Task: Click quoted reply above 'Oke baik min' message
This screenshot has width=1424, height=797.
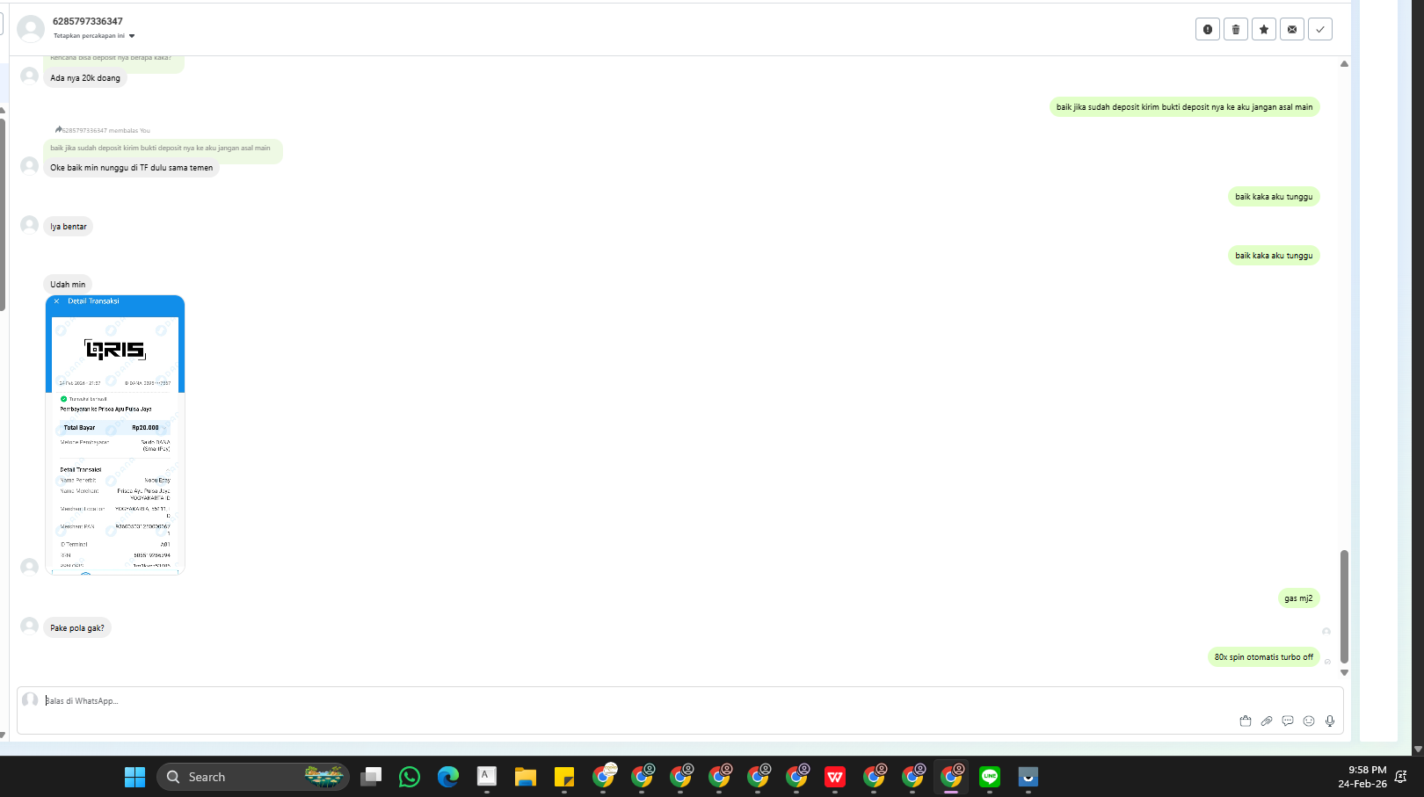Action: (x=163, y=149)
